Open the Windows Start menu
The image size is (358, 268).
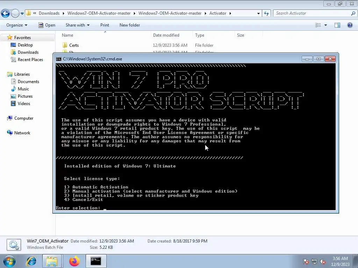click(9, 261)
